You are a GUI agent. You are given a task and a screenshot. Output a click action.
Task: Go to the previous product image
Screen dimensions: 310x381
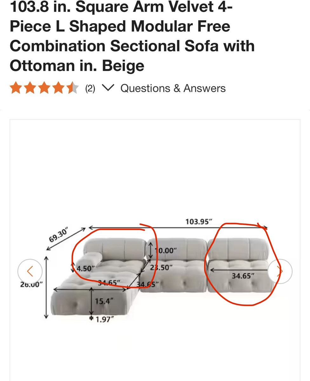pos(30,271)
